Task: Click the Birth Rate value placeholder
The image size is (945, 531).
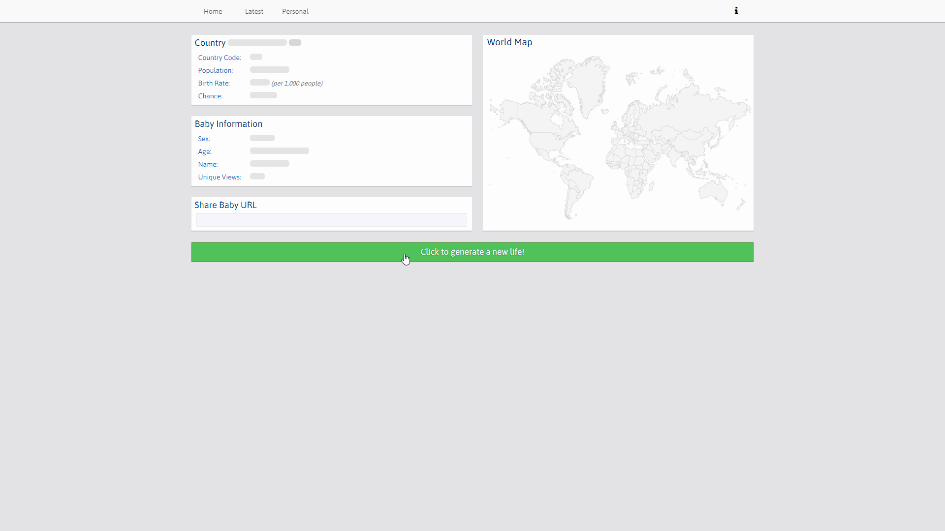Action: pyautogui.click(x=259, y=82)
